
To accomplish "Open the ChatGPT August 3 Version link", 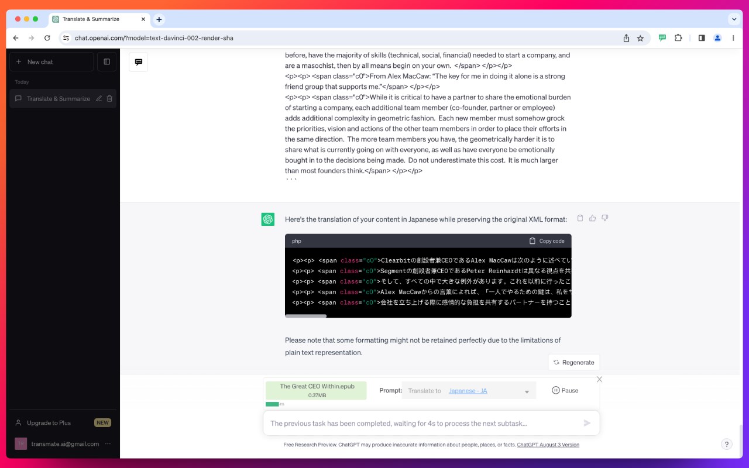I will click(x=548, y=445).
